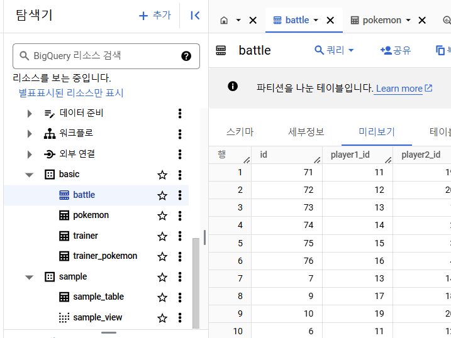Star the trainer_pokemon table
This screenshot has height=338, width=451.
pos(162,256)
